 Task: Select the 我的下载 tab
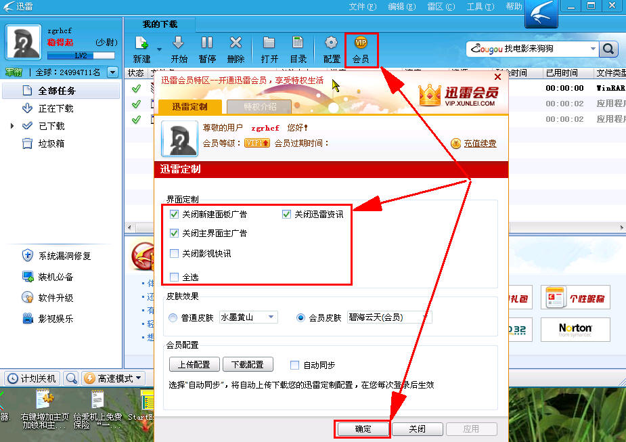[x=160, y=24]
